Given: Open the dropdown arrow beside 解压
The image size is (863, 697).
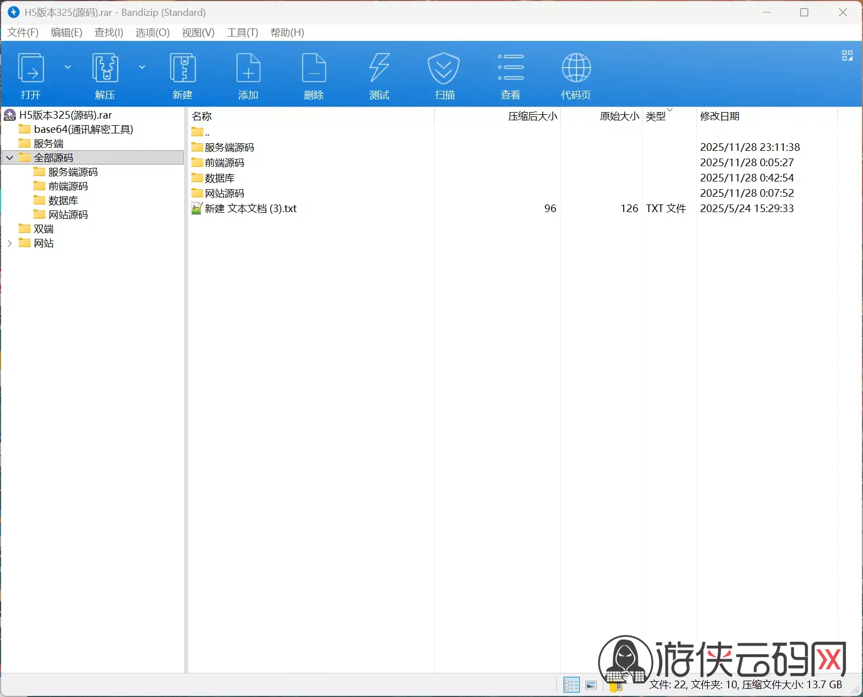Looking at the screenshot, I should click(142, 67).
